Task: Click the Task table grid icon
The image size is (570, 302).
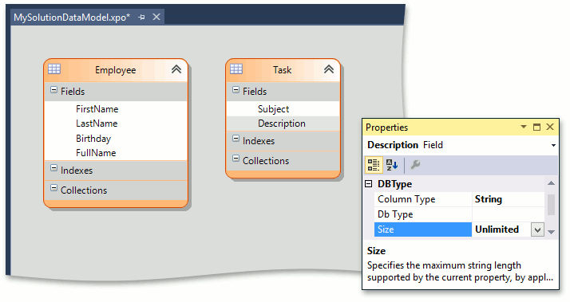Action: coord(236,69)
